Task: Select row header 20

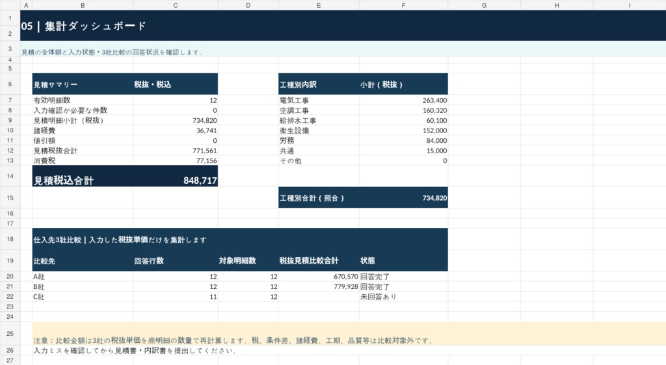Action: (10, 277)
